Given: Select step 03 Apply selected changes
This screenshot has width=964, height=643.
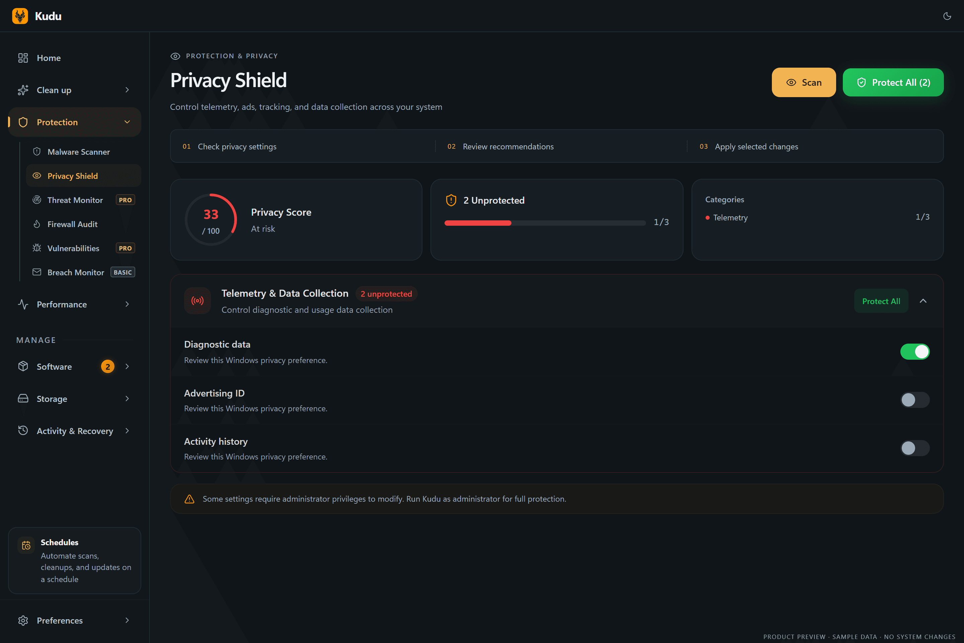Looking at the screenshot, I should click(749, 146).
